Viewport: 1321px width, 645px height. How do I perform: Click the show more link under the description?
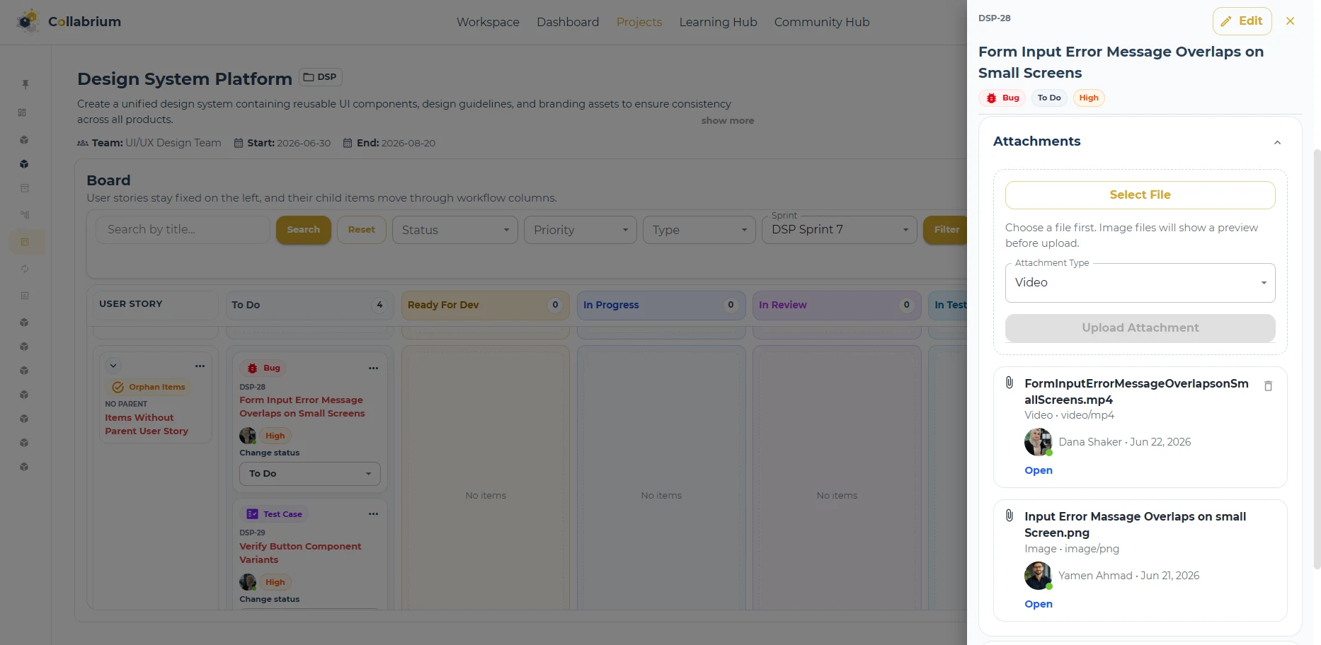coord(727,121)
